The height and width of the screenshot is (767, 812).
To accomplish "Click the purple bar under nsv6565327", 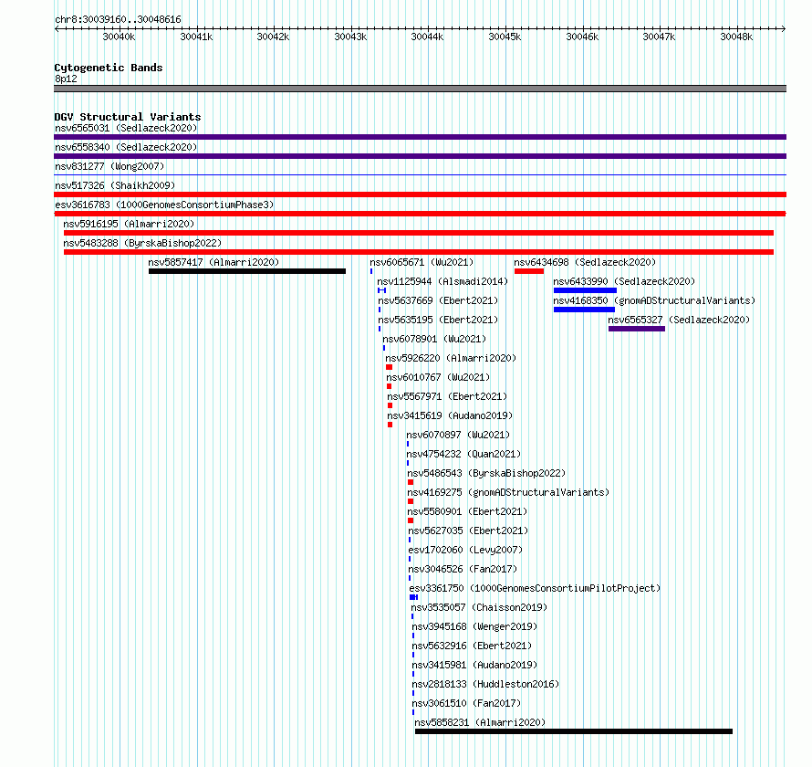I will pos(637,329).
